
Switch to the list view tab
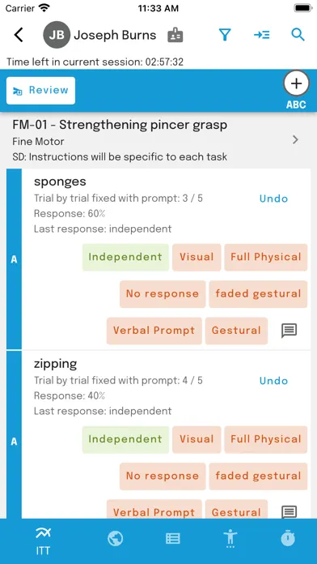[x=173, y=538]
